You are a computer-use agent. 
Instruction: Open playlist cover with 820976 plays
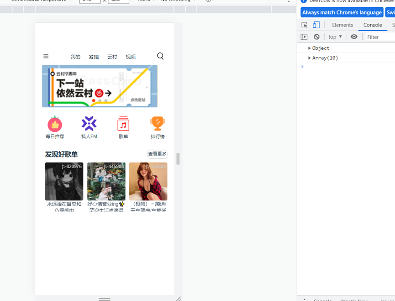(64, 181)
